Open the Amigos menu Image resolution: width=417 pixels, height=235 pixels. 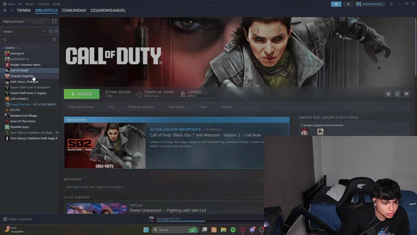[x=30, y=4]
